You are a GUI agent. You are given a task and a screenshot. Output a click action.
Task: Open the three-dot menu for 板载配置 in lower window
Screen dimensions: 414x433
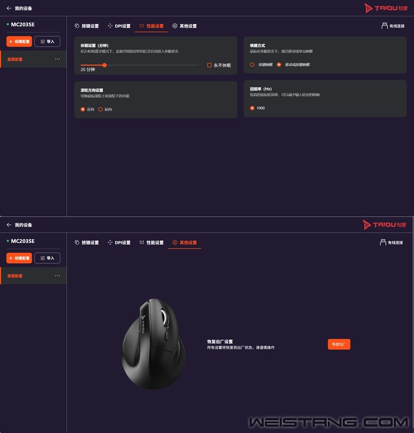click(x=57, y=276)
